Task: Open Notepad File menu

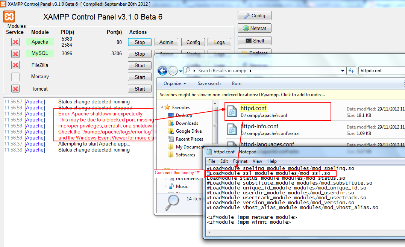Action: (x=212, y=161)
